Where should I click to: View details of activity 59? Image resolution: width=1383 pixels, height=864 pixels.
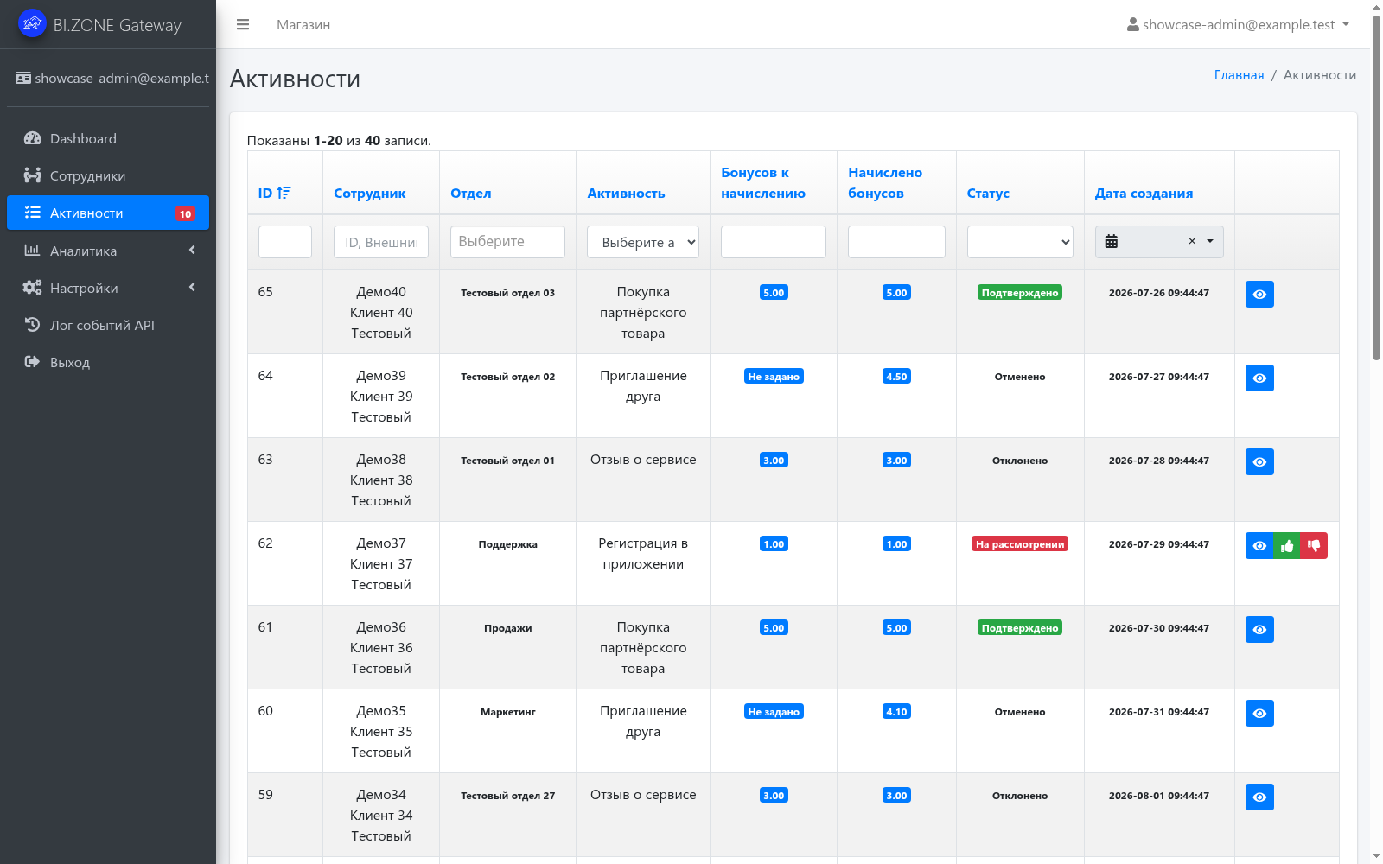tap(1259, 797)
